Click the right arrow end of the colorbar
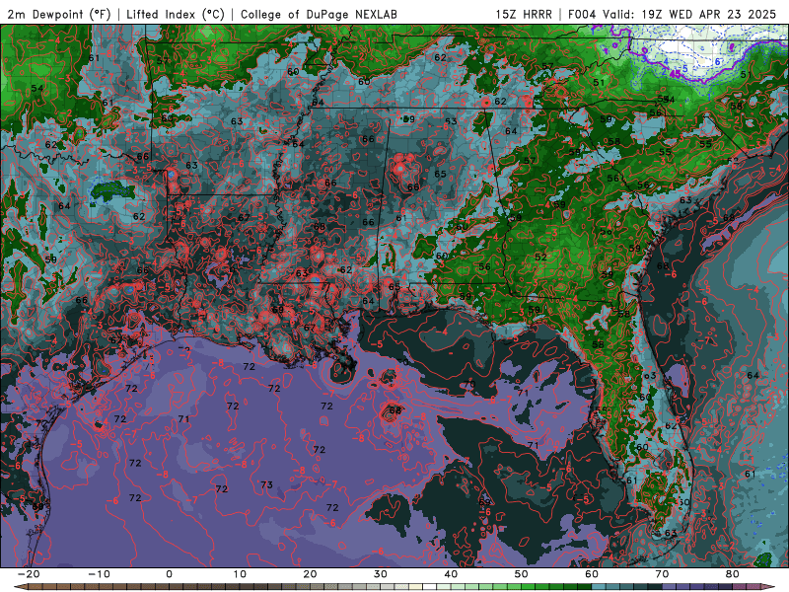 click(770, 586)
